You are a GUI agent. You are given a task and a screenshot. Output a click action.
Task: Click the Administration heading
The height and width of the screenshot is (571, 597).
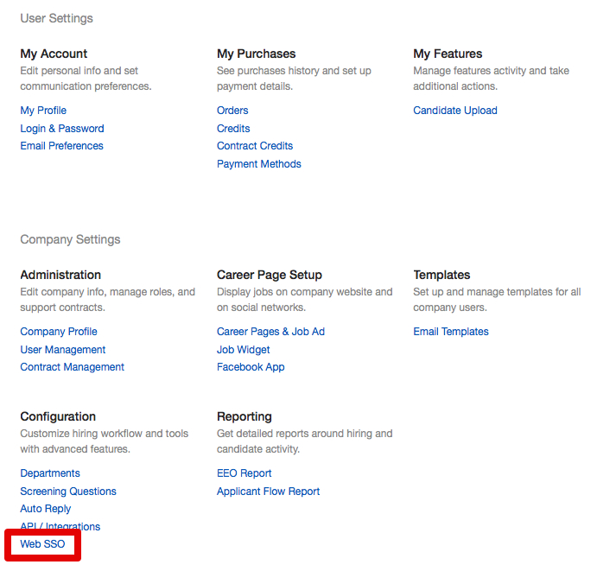[x=60, y=275]
